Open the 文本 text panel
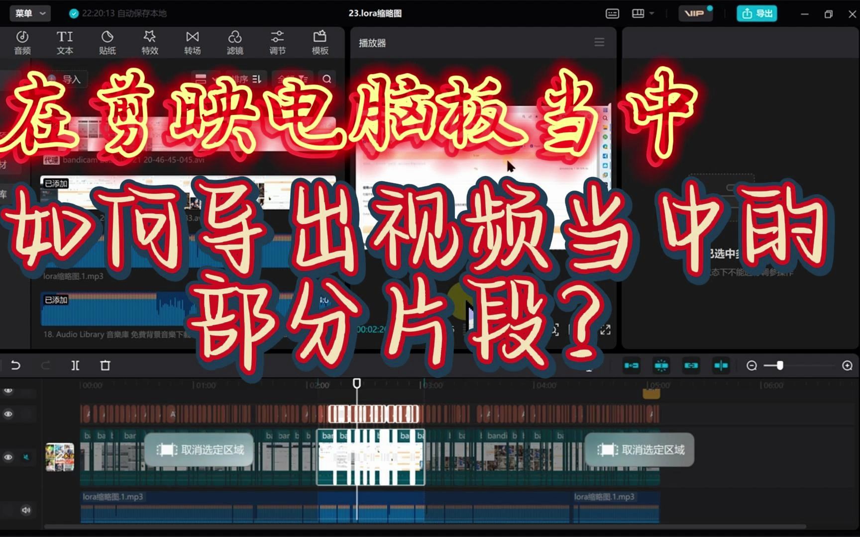The width and height of the screenshot is (860, 537). (65, 43)
